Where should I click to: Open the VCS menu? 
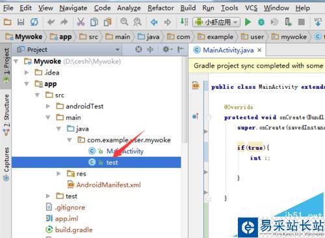251,8
